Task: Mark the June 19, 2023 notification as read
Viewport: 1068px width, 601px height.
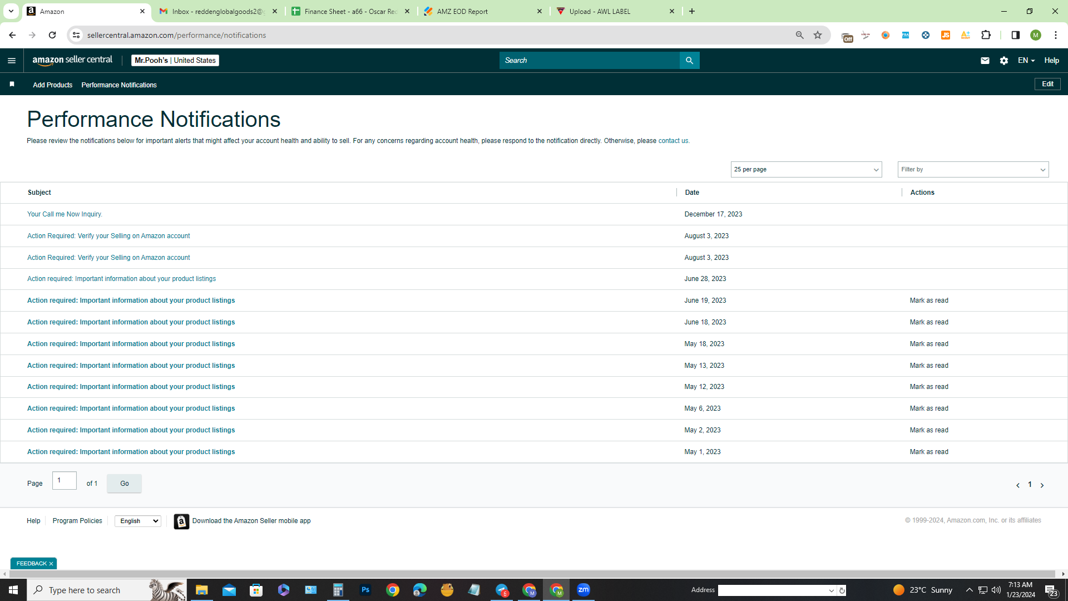Action: [x=929, y=300]
